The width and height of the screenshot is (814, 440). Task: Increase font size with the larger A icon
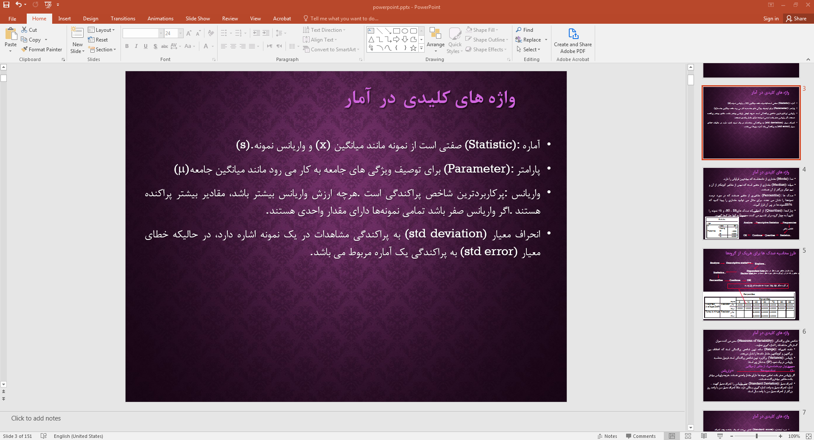(189, 33)
